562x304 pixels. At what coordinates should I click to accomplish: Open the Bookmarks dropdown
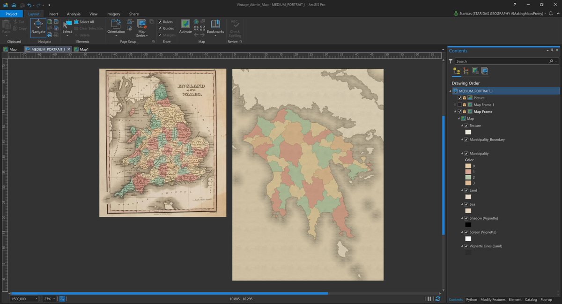pyautogui.click(x=215, y=27)
